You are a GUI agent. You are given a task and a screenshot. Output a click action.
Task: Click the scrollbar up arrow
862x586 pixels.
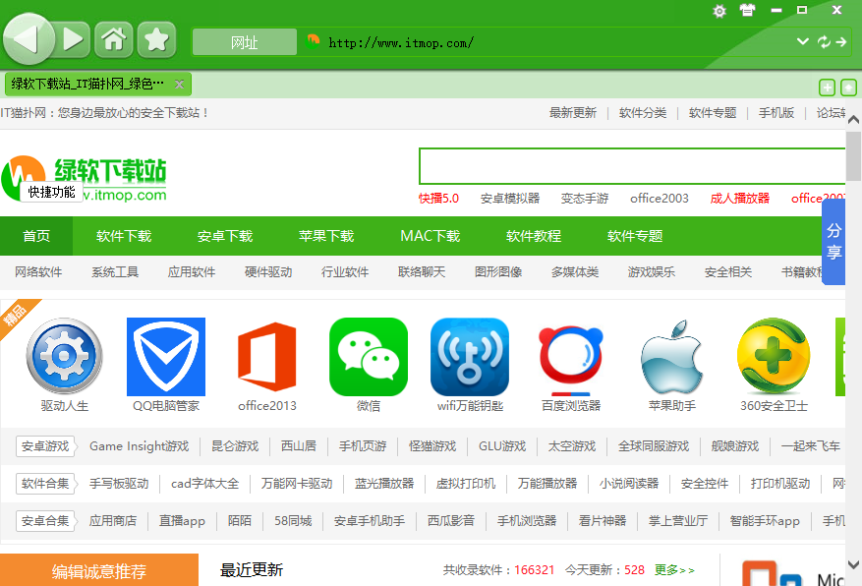tap(854, 119)
